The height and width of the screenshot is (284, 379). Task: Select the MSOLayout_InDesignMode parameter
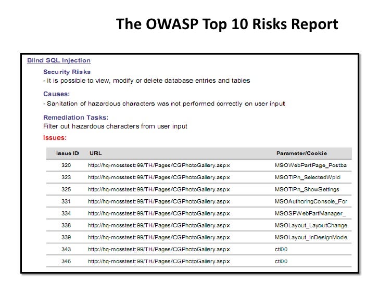click(x=311, y=237)
